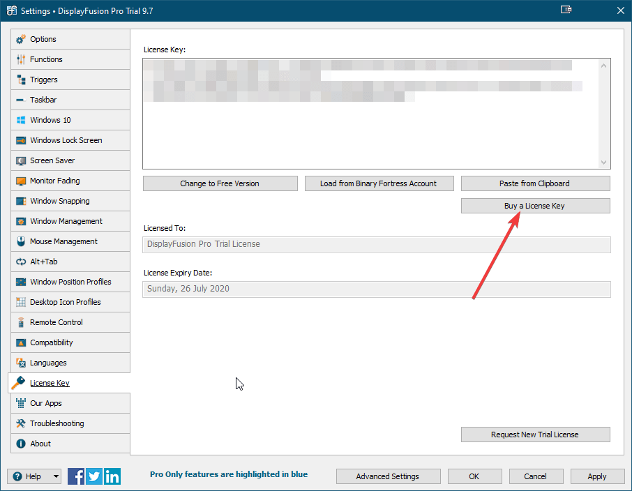Image resolution: width=632 pixels, height=491 pixels.
Task: Click the Screen Saver monitor icon
Action: pyautogui.click(x=21, y=160)
